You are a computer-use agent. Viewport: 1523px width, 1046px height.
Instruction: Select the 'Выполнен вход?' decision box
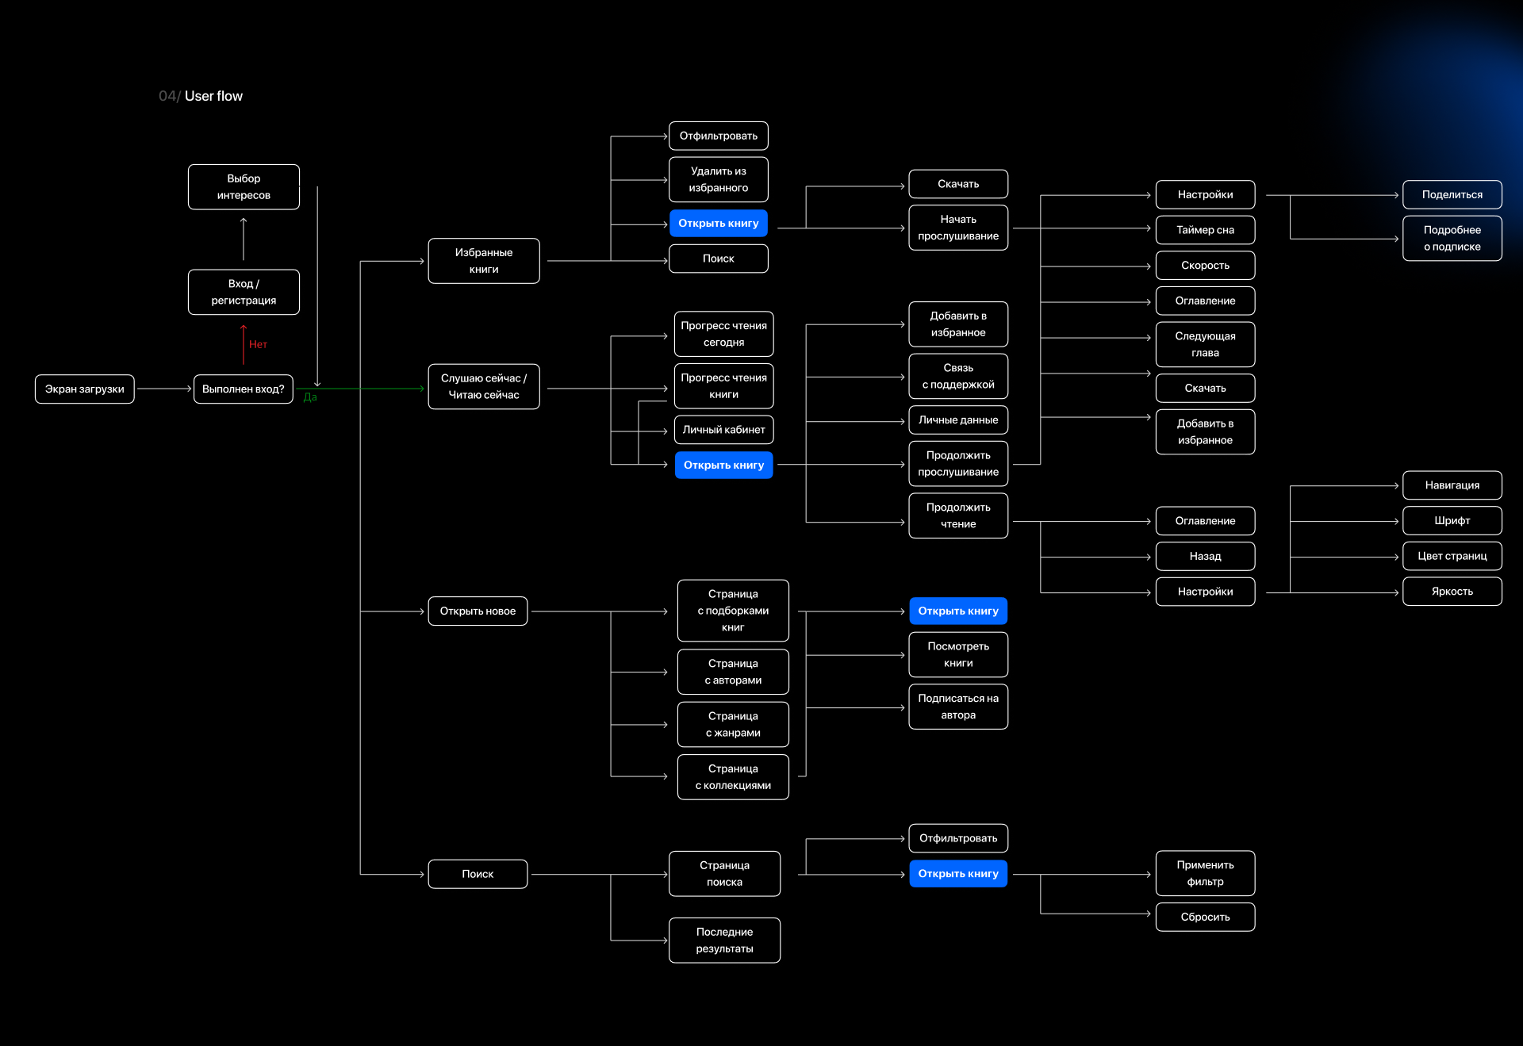click(x=243, y=389)
